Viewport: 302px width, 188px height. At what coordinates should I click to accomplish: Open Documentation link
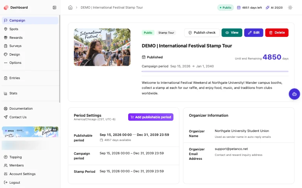(x=30, y=108)
